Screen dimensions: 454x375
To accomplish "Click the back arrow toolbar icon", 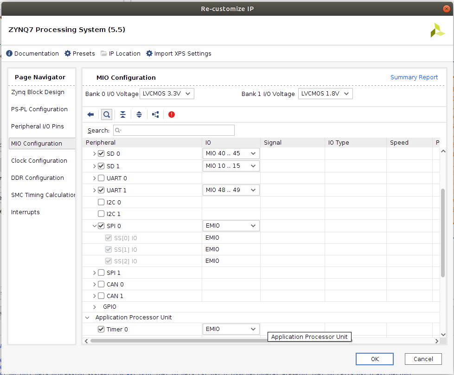I will (90, 114).
